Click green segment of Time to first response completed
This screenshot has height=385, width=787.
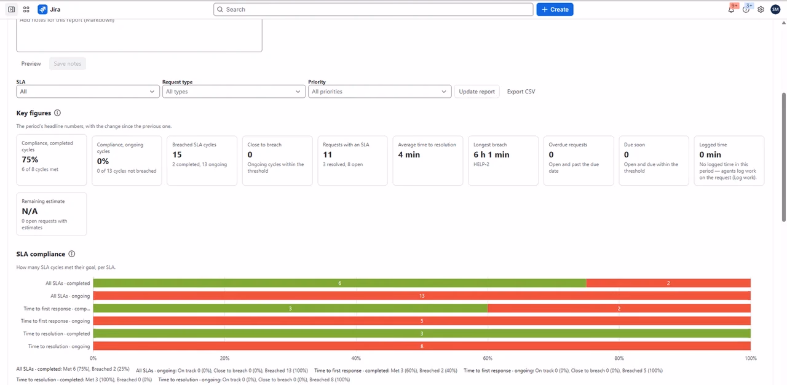pyautogui.click(x=290, y=308)
